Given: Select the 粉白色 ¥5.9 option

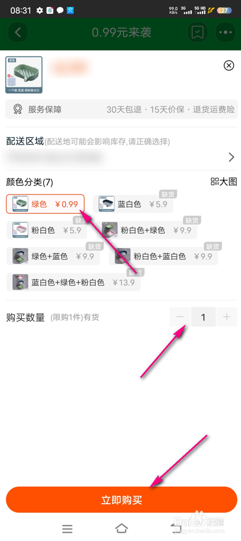Looking at the screenshot, I should (x=46, y=230).
